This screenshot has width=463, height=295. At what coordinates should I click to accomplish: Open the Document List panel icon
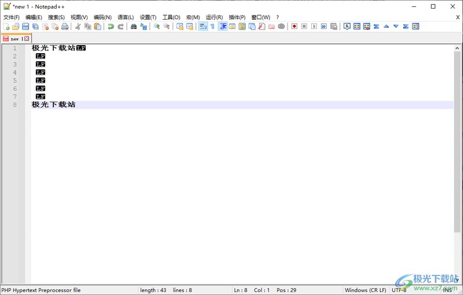[x=252, y=27]
